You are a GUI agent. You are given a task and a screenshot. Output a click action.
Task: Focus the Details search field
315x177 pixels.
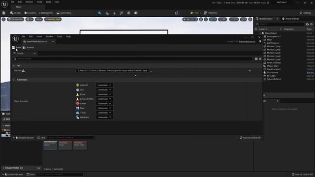tap(132, 59)
